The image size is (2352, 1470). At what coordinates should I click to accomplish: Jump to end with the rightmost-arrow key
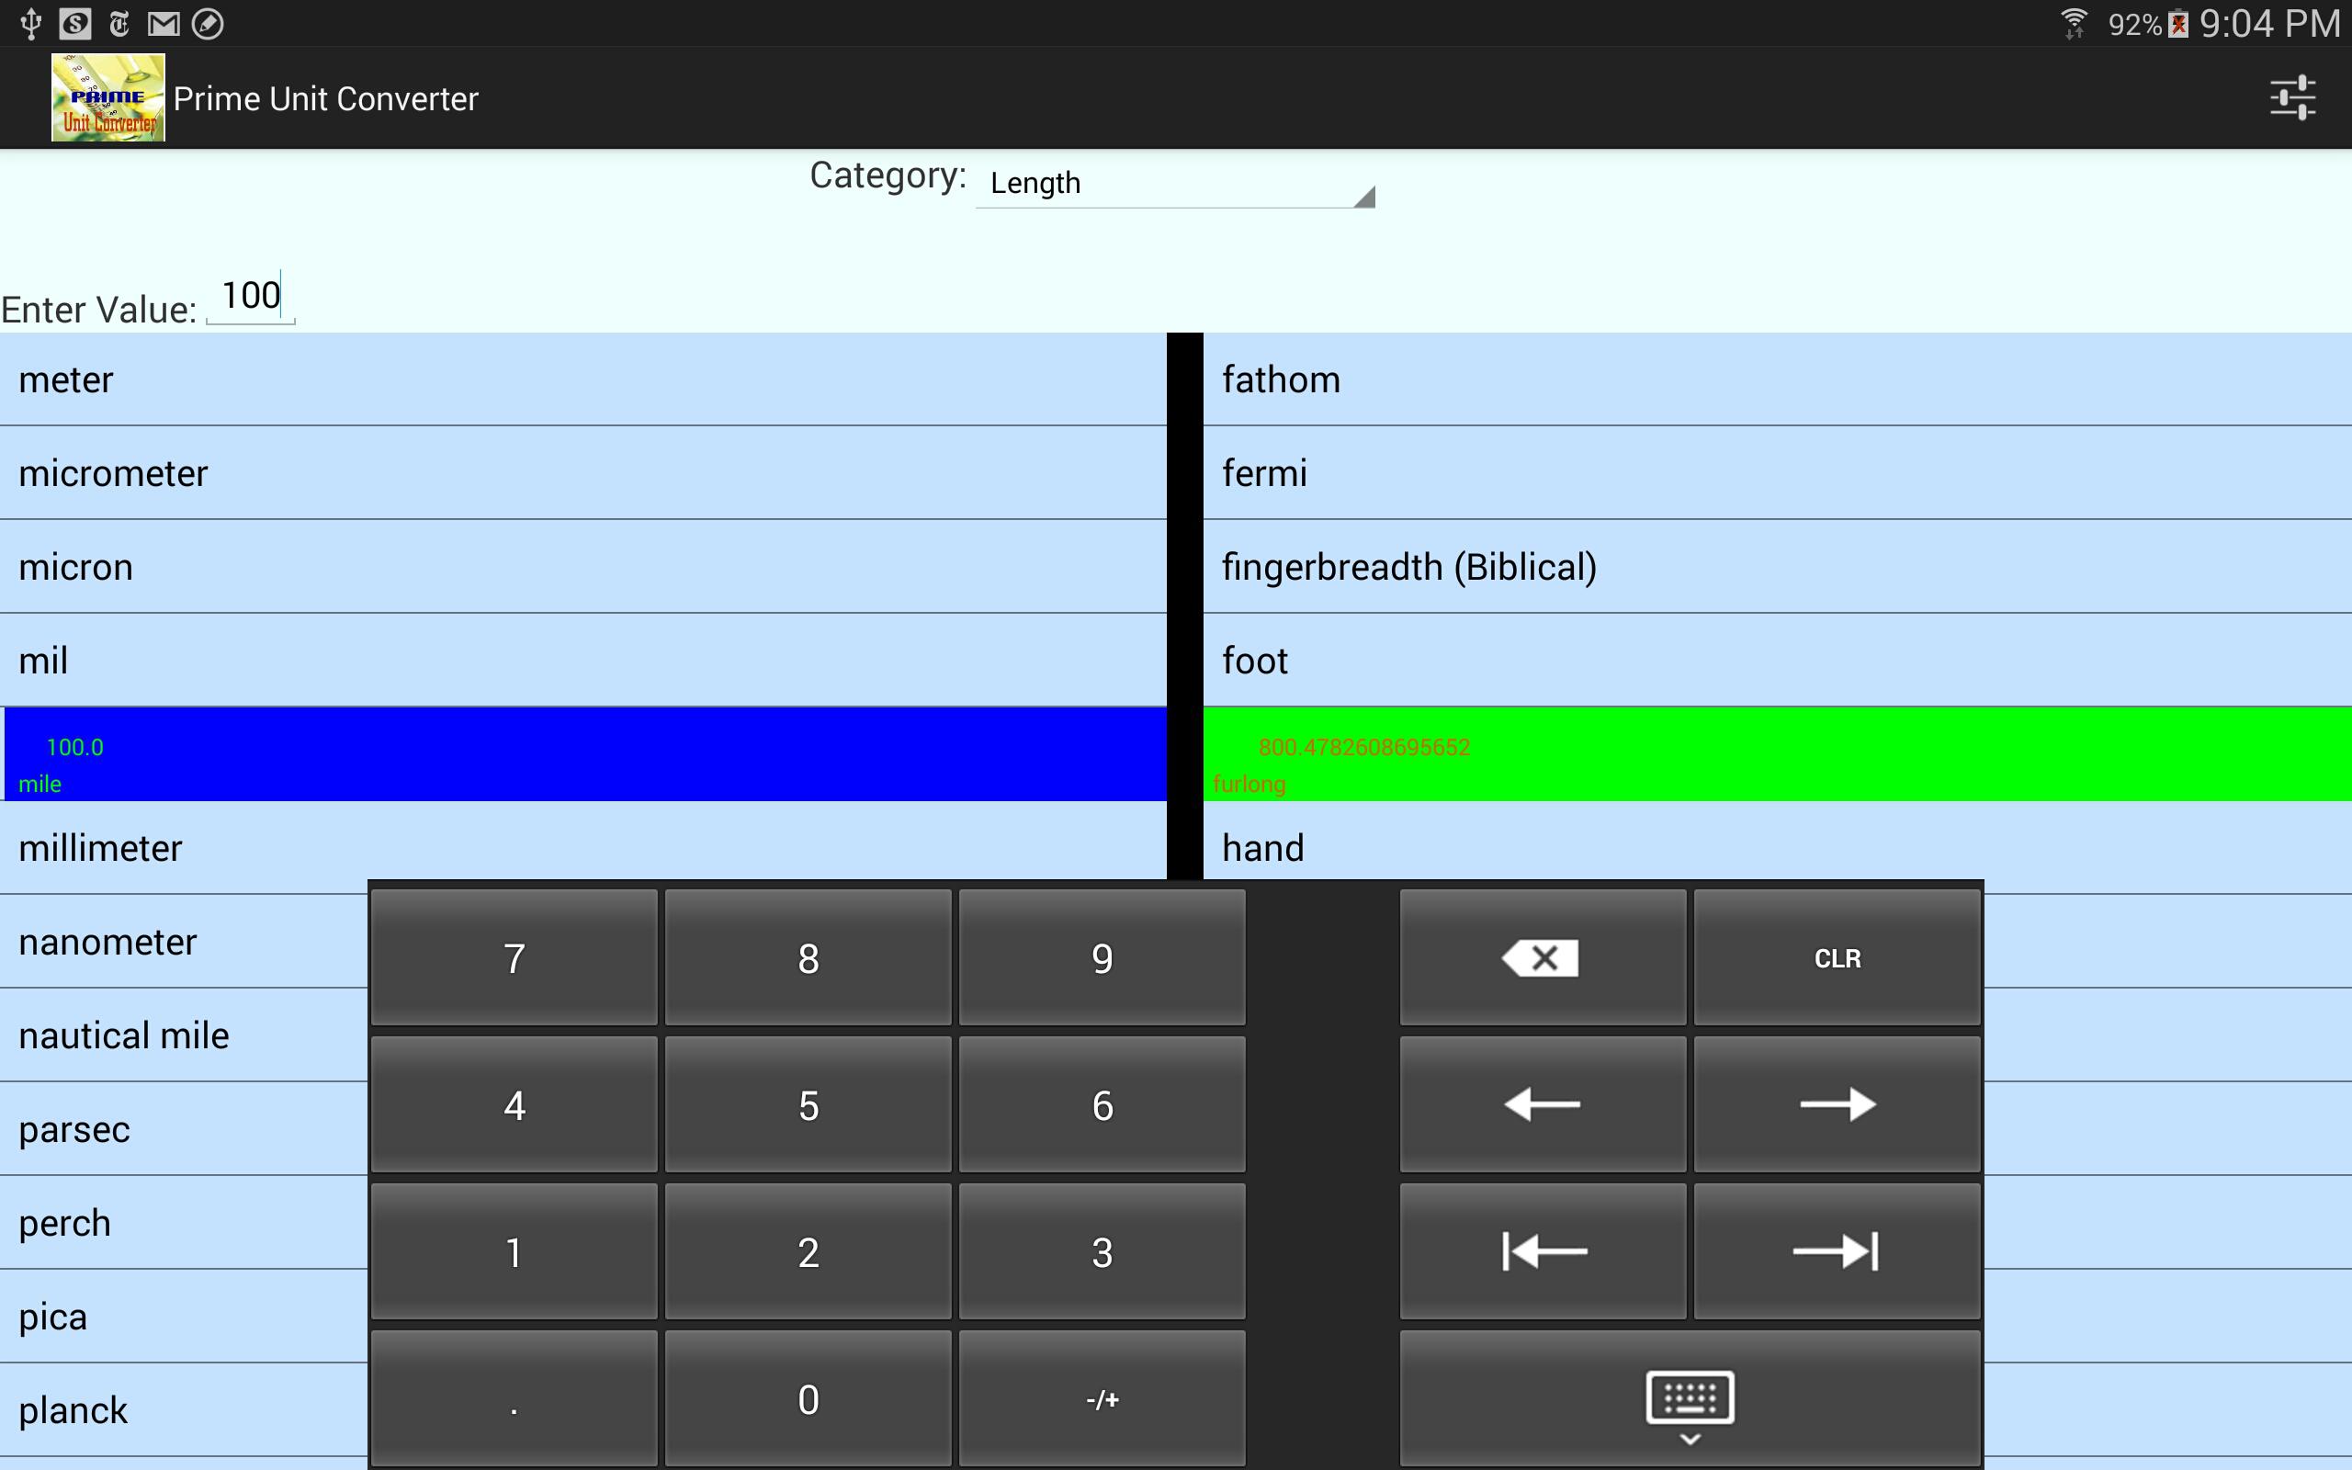(1837, 1252)
